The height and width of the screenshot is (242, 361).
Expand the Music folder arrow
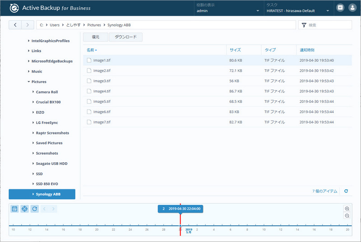click(28, 72)
